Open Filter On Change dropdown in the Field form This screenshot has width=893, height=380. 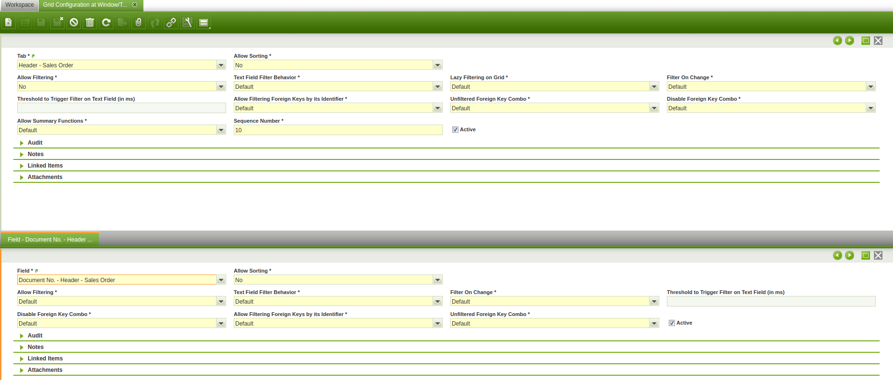tap(654, 301)
